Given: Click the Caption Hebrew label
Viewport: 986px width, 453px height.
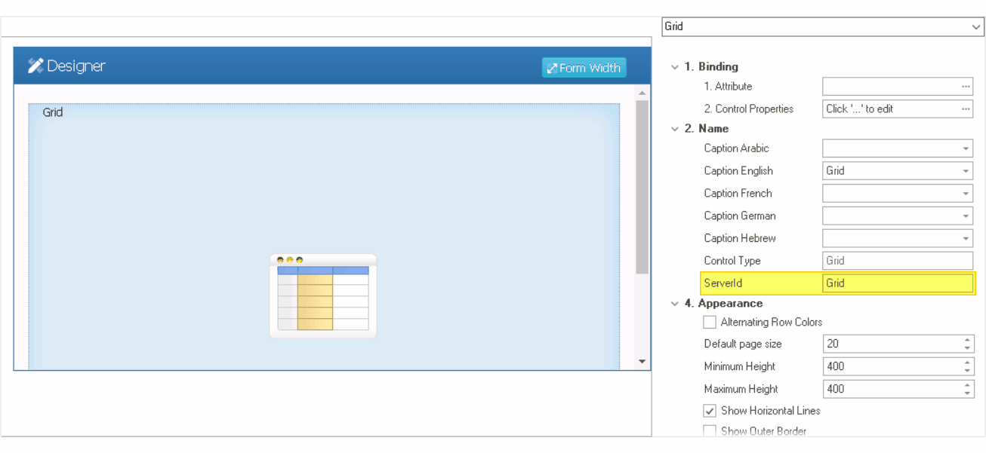Looking at the screenshot, I should point(740,238).
